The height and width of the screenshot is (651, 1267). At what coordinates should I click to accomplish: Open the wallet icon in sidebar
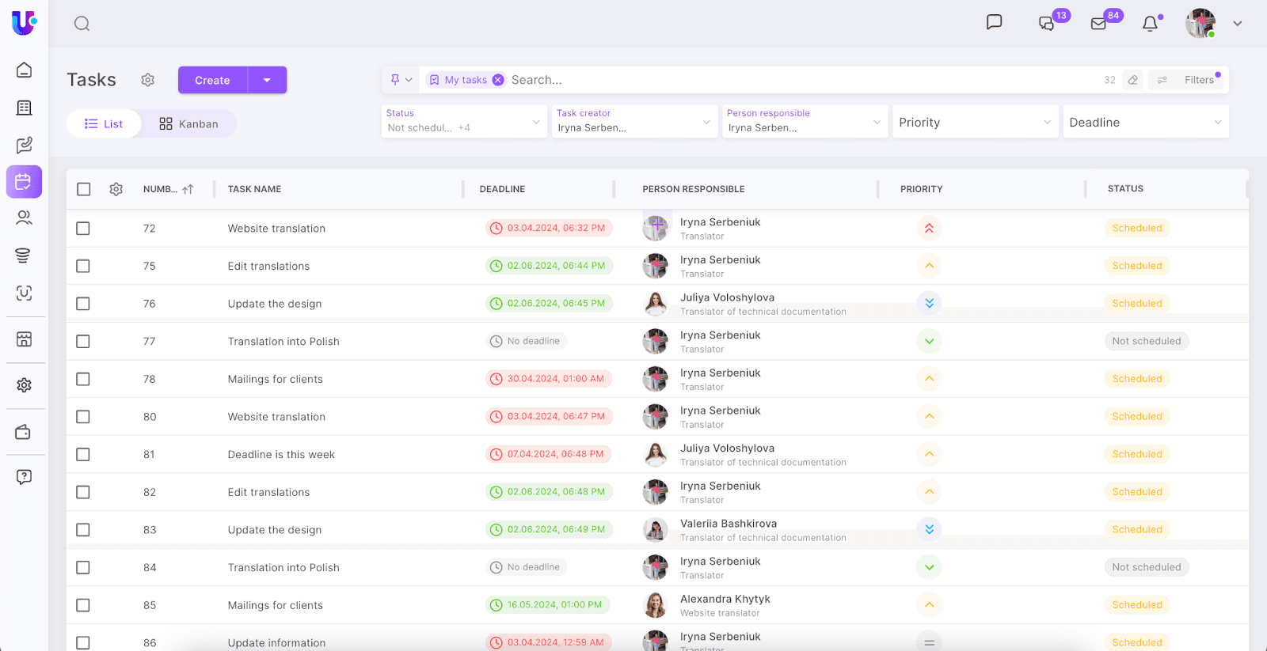pos(24,432)
